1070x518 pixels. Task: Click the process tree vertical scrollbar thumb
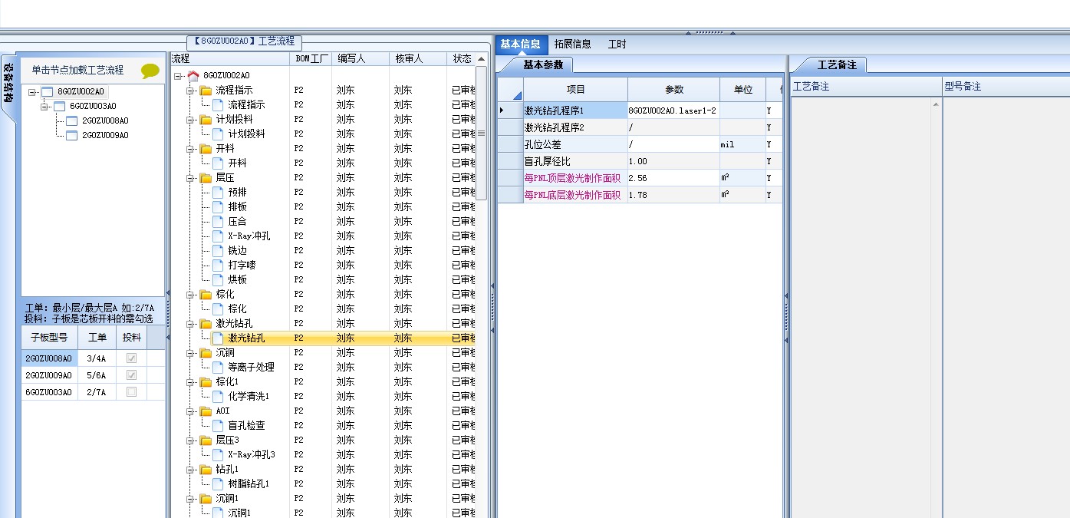tap(481, 134)
